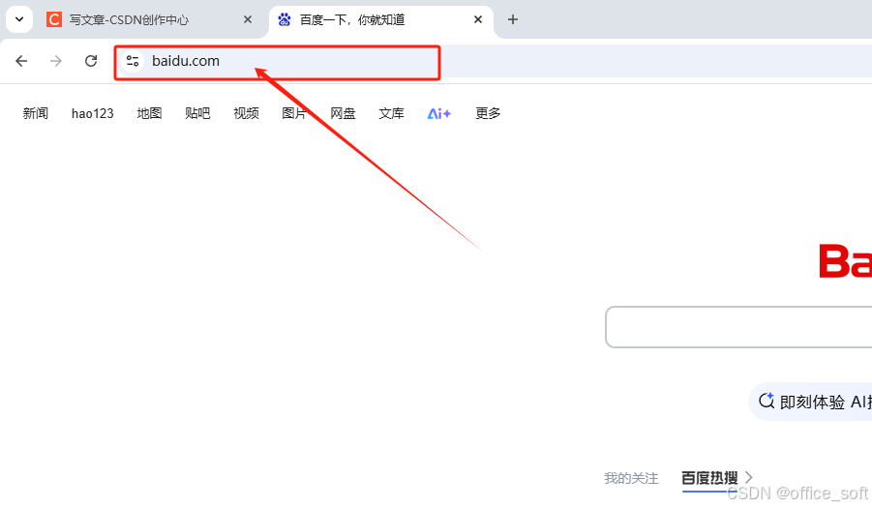Click the CSDN favicon on first tab
The height and width of the screenshot is (508, 872).
54,19
